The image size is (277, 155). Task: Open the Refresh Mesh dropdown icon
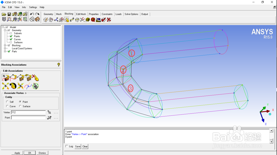pyautogui.click(x=25, y=19)
